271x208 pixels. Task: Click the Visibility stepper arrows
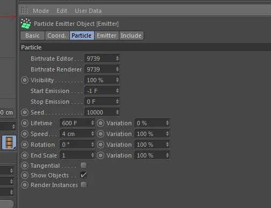click(117, 80)
